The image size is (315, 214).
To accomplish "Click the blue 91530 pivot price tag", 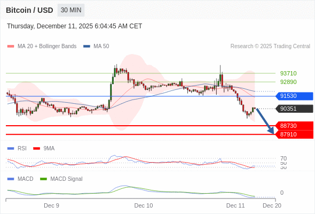I will pyautogui.click(x=294, y=96).
